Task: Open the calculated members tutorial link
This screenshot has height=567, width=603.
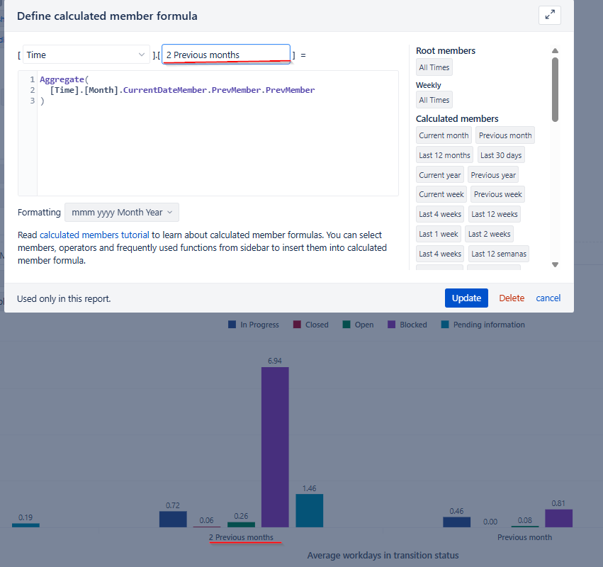Action: pos(94,235)
